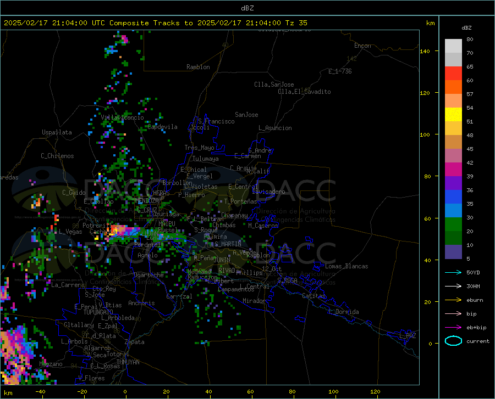Click the 'Divisadero' map label
The width and height of the screenshot is (495, 399).
pos(268,192)
